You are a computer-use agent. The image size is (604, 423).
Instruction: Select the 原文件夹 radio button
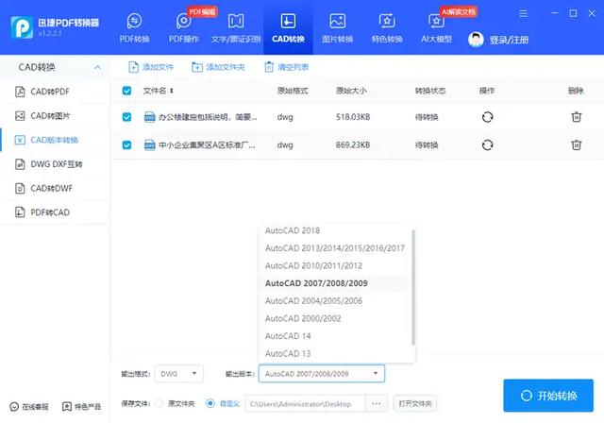click(159, 404)
